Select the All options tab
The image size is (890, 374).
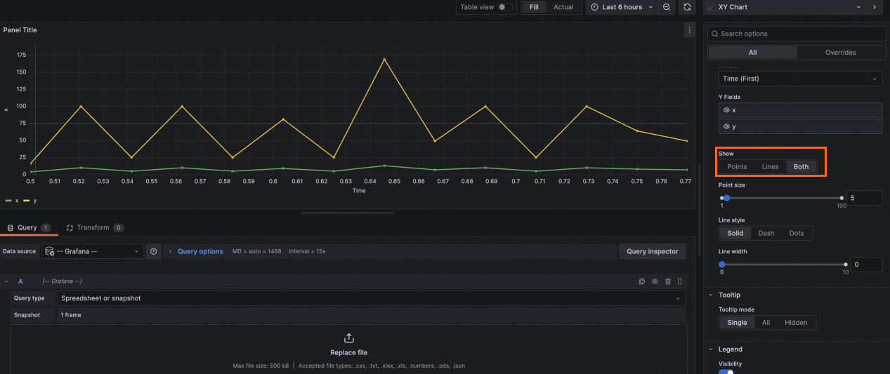pos(752,53)
